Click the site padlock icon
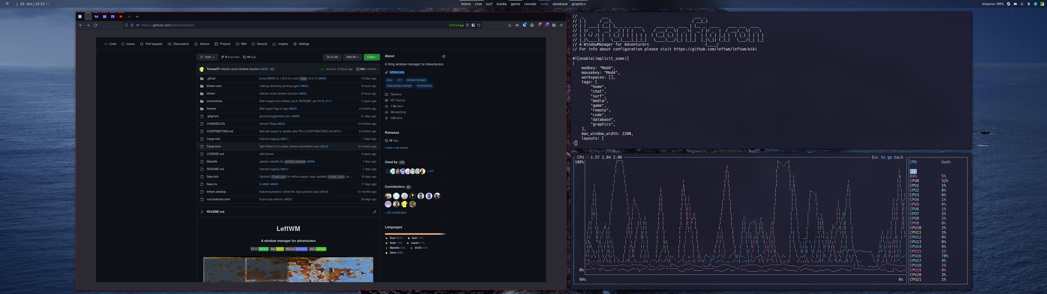The image size is (1047, 294). (x=132, y=25)
